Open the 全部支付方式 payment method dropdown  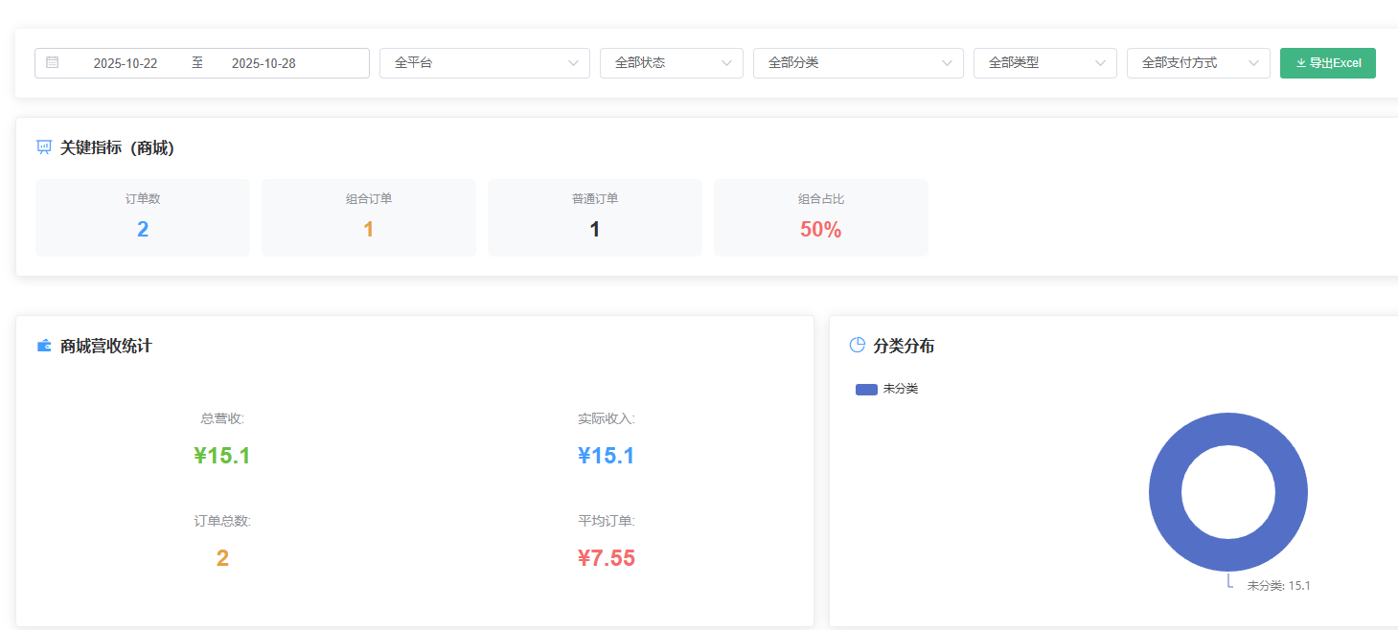point(1198,63)
